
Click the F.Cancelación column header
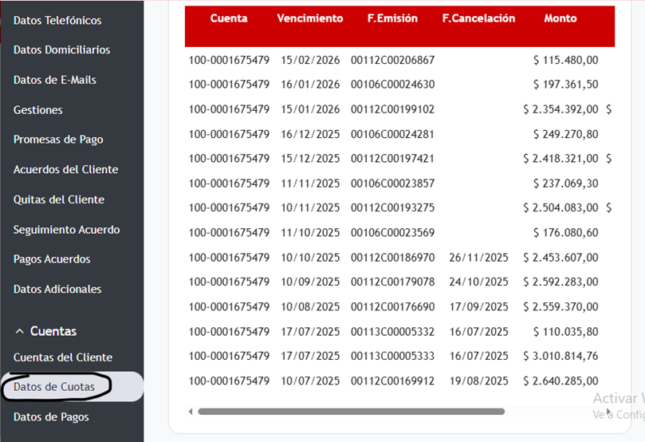click(x=478, y=18)
